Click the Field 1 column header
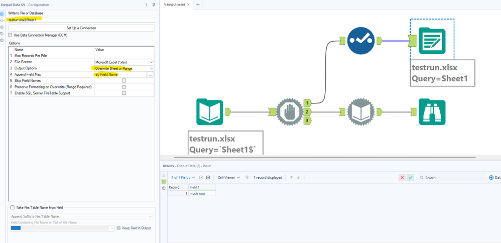 pyautogui.click(x=202, y=187)
